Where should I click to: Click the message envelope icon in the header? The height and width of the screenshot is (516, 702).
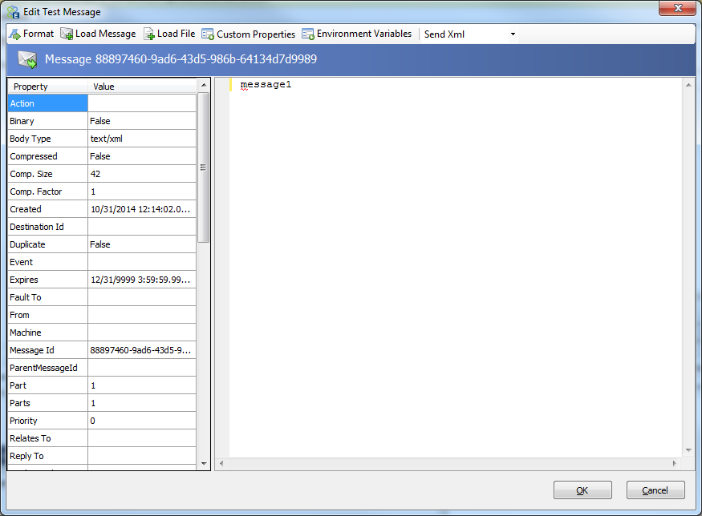pos(27,59)
